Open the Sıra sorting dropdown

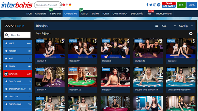coord(169,26)
